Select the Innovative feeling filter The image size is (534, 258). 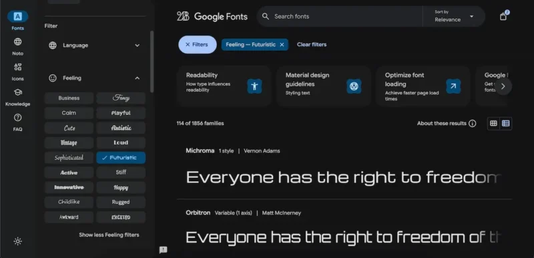(x=69, y=187)
